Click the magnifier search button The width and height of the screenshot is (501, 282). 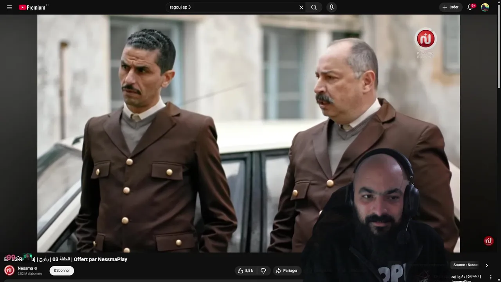[x=314, y=7]
